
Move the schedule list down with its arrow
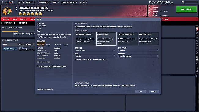(x=150, y=13)
